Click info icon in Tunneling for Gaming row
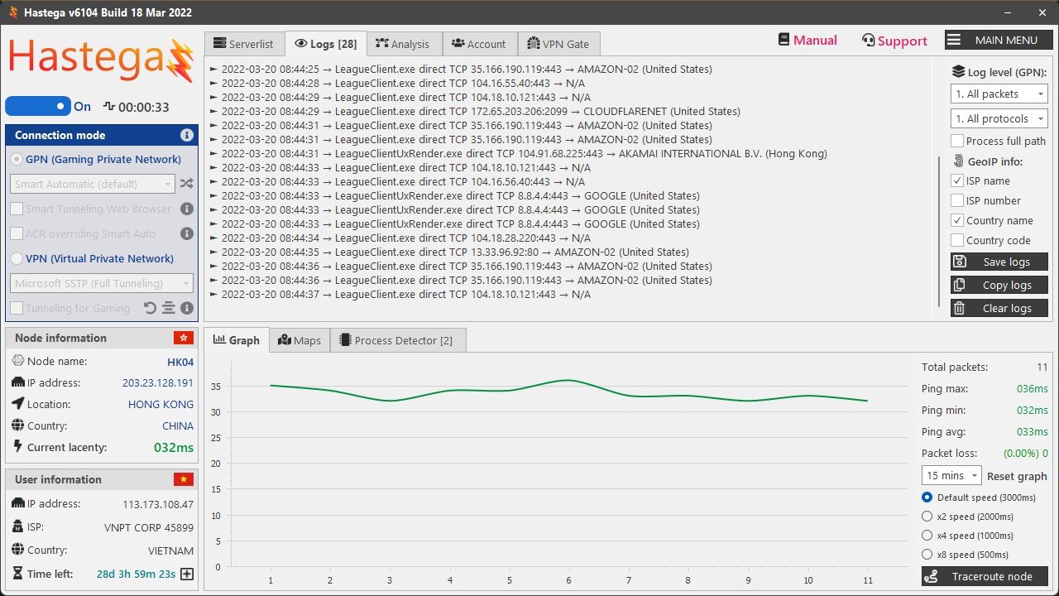 coord(187,308)
